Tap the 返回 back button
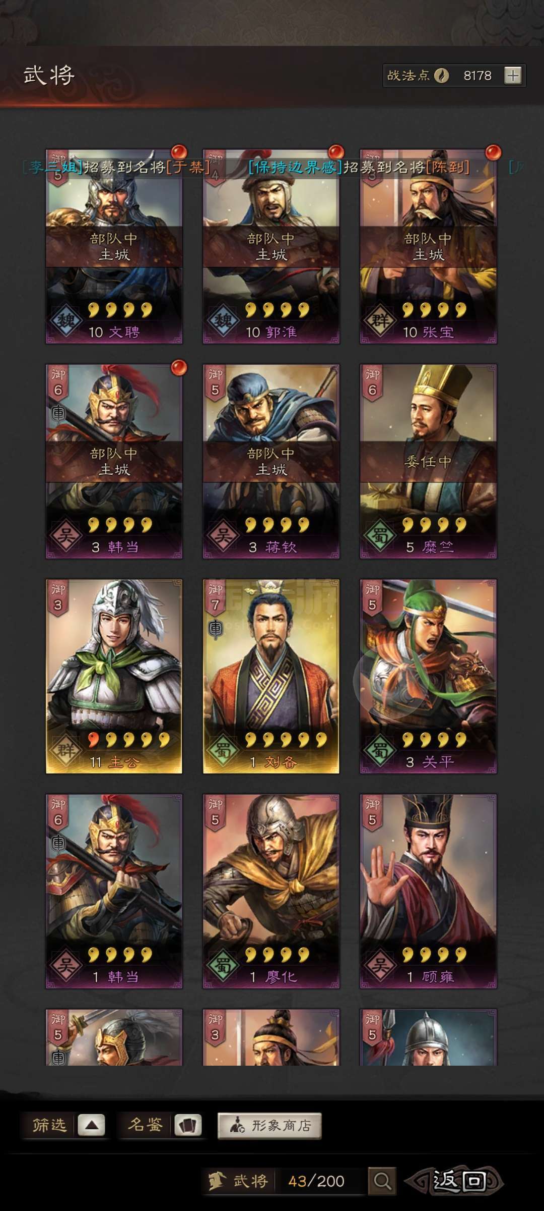The image size is (544, 1211). tap(456, 1181)
